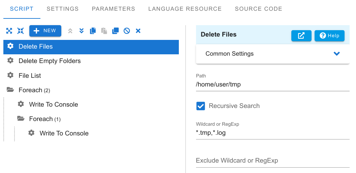Open Delete Files in external window icon
The height and width of the screenshot is (173, 356).
[x=301, y=36]
